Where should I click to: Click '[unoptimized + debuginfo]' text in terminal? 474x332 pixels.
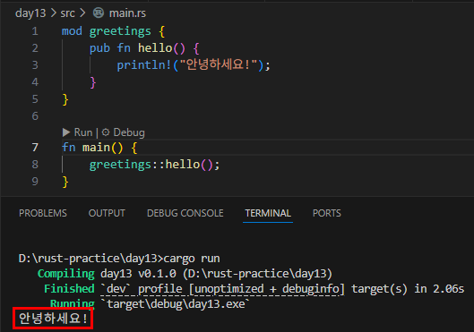point(267,289)
